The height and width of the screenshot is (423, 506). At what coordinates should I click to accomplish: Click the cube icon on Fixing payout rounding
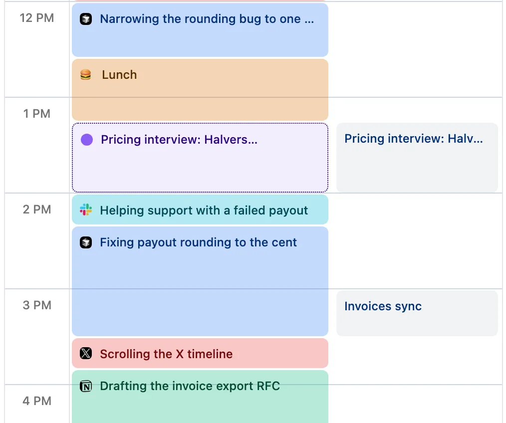[86, 242]
